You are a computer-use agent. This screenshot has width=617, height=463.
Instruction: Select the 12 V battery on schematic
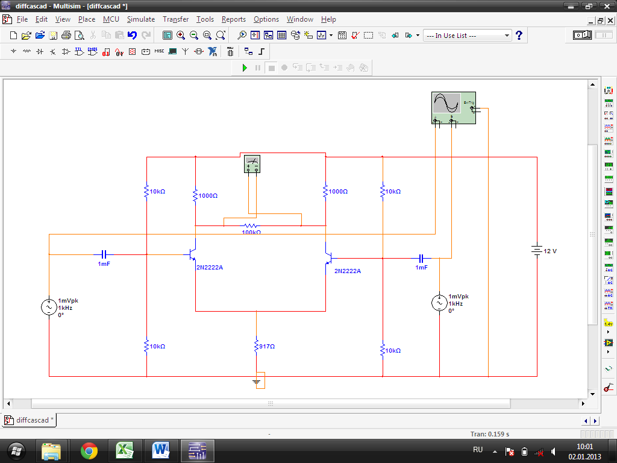[537, 251]
